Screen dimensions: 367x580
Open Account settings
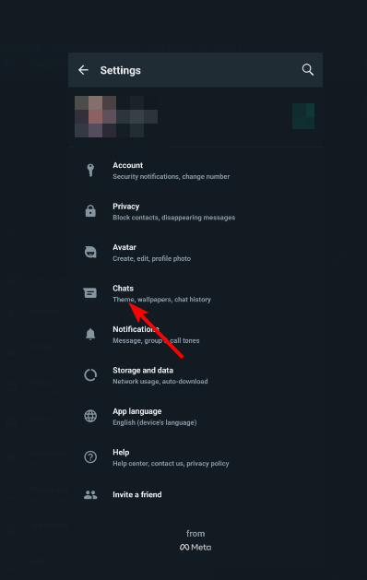(x=195, y=171)
